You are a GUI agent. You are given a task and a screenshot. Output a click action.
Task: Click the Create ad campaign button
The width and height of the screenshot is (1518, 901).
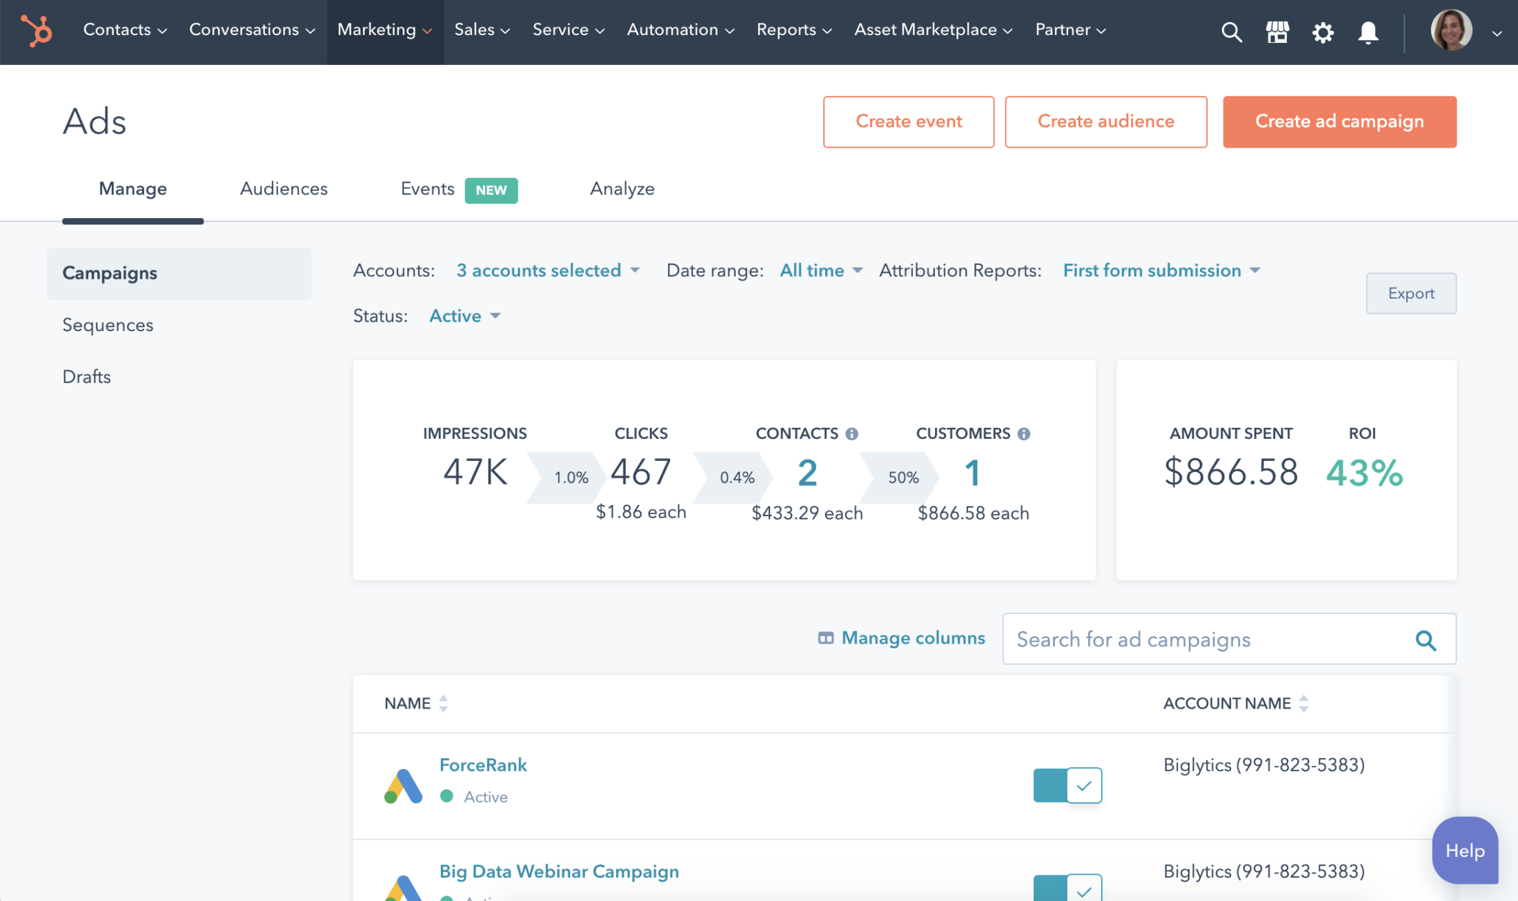pos(1339,121)
